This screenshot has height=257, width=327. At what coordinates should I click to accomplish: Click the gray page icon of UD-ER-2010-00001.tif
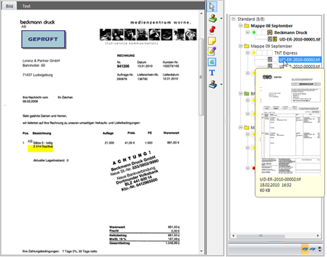click(x=269, y=39)
